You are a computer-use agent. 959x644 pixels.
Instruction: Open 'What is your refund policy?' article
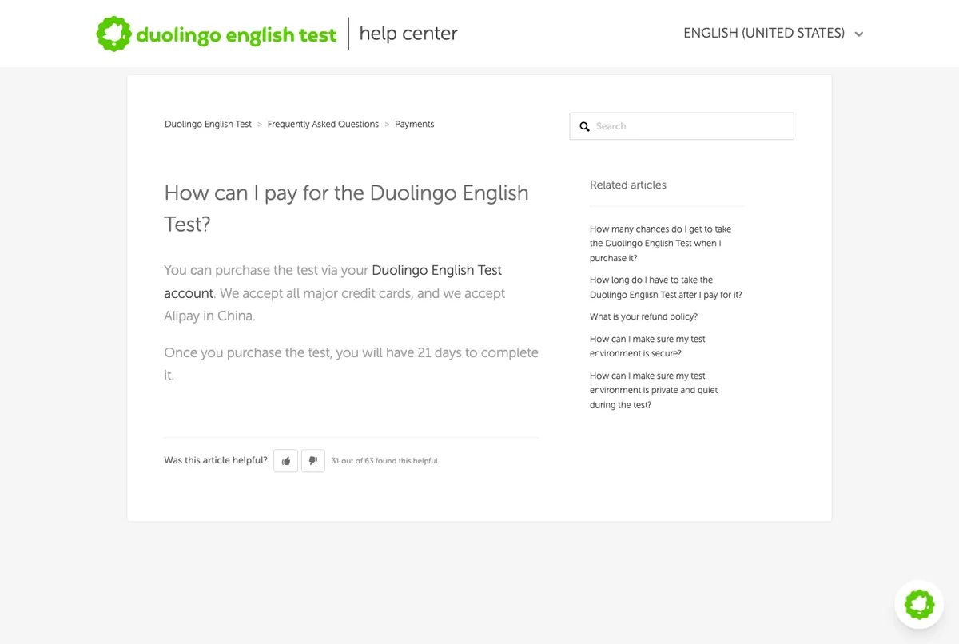pyautogui.click(x=643, y=317)
